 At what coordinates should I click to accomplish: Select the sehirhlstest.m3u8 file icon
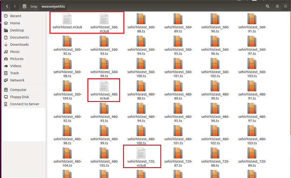[67, 19]
